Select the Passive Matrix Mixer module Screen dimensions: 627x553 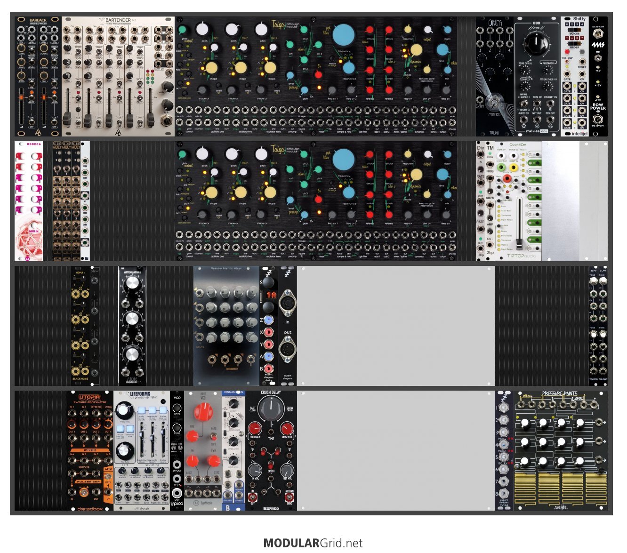[x=226, y=326]
